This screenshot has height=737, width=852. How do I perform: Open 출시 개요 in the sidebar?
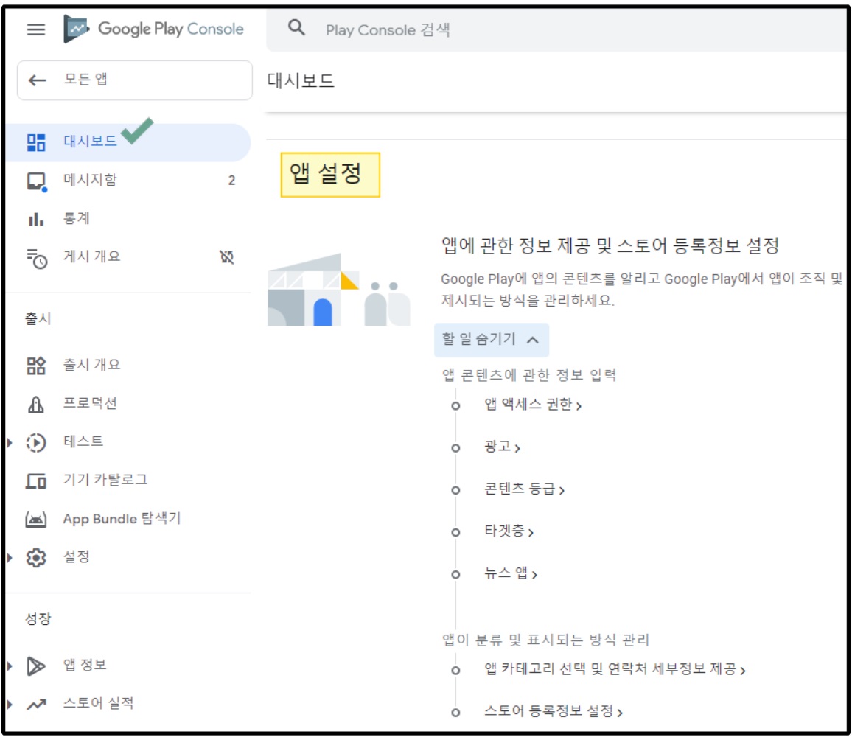[129, 366]
